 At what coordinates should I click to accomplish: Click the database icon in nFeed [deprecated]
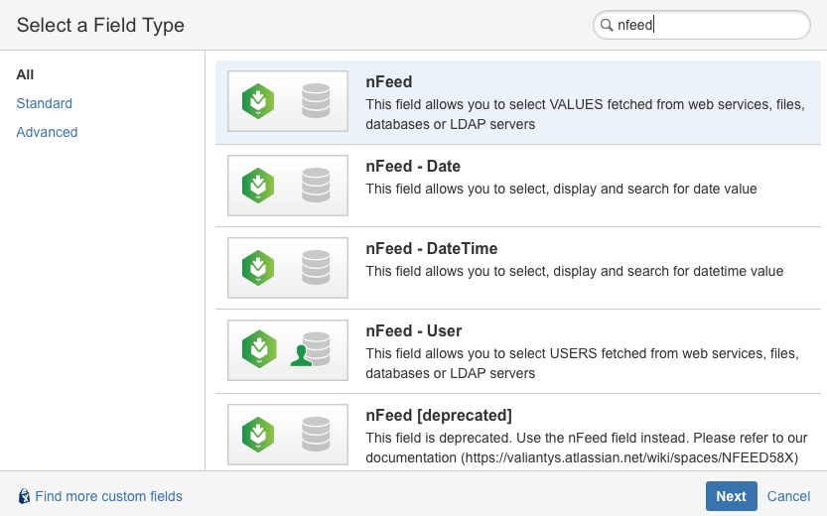tap(316, 433)
